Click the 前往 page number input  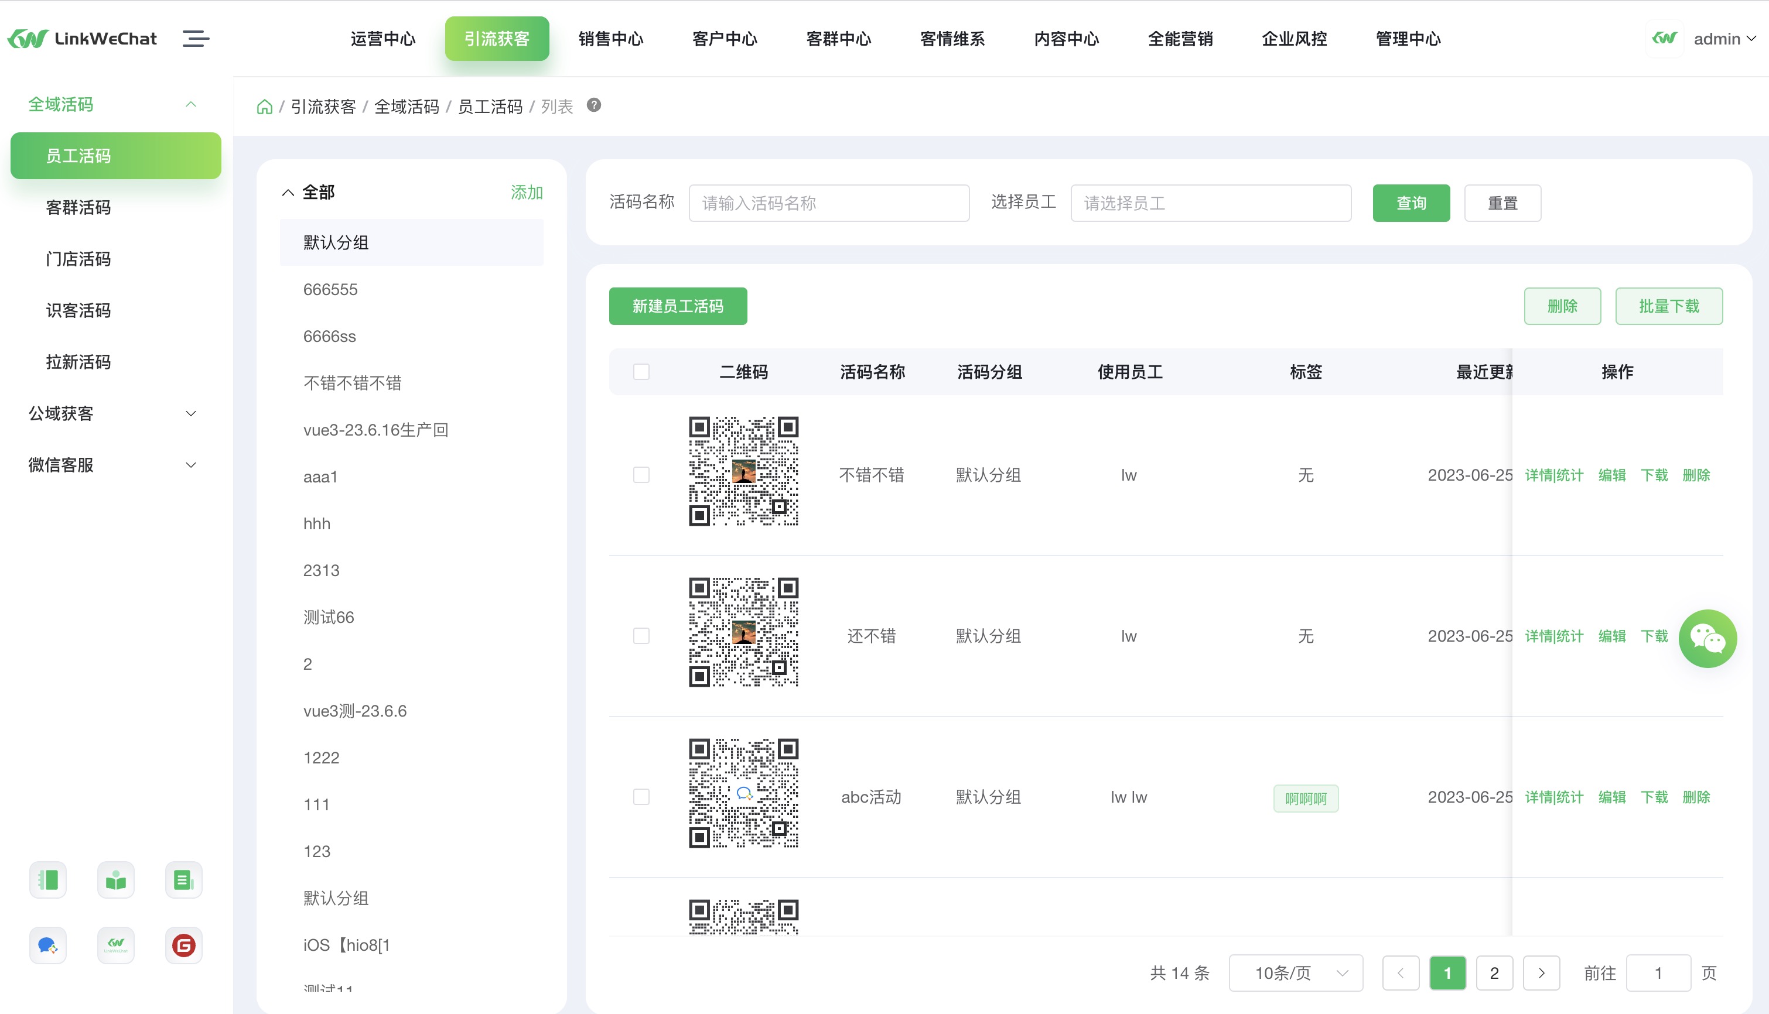click(1658, 973)
